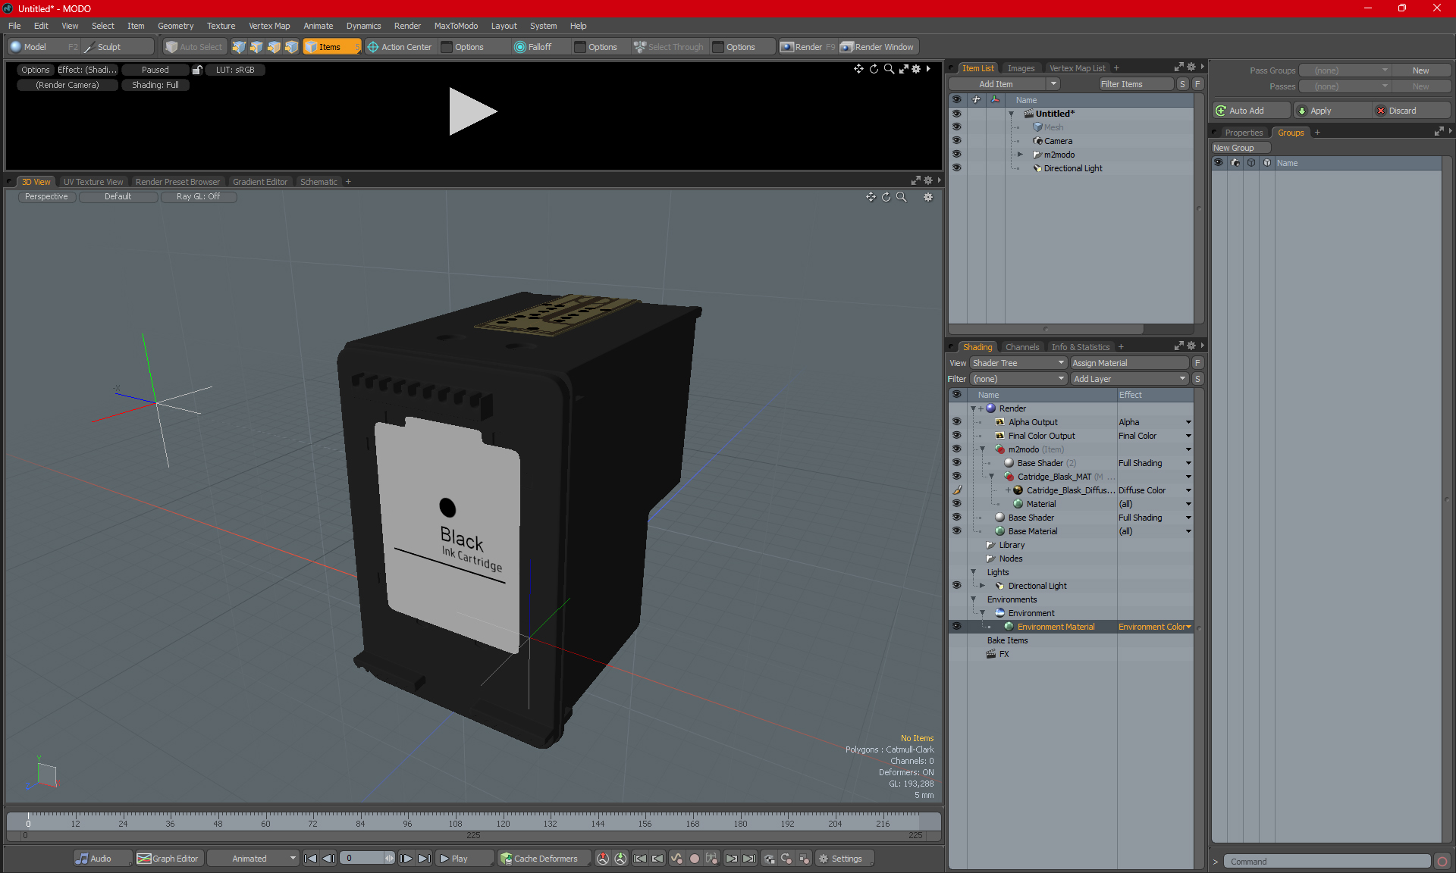
Task: Click the Assign Material button
Action: coord(1129,363)
